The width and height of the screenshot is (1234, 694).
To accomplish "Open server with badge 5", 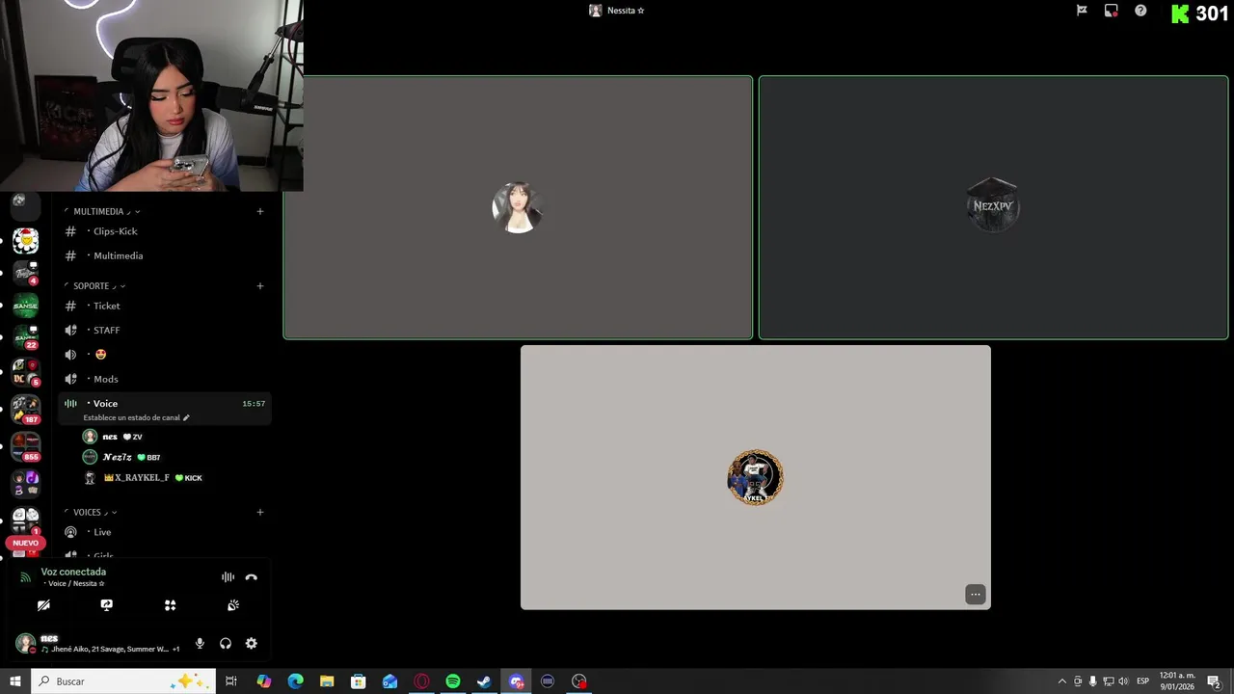I will (x=26, y=372).
